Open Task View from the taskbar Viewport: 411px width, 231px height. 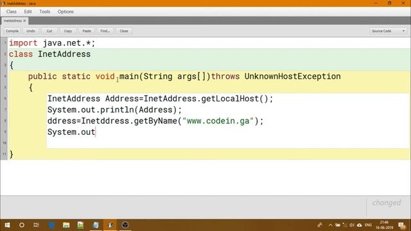(x=36, y=225)
